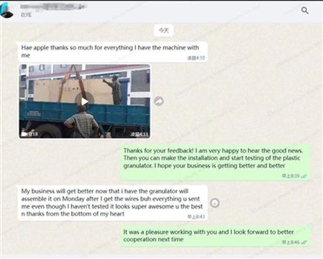Click the video's 4:11 timestamp overlay
Viewport: 323px width, 259px height.
[x=140, y=134]
